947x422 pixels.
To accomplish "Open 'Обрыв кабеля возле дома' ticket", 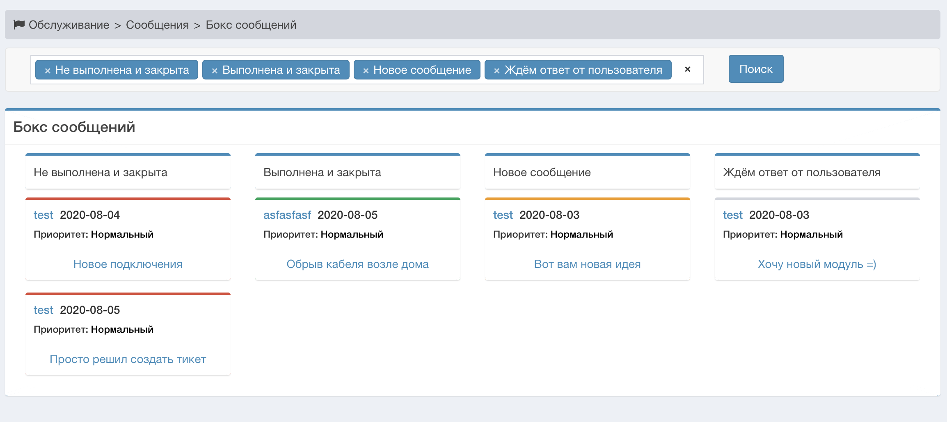I will [357, 264].
